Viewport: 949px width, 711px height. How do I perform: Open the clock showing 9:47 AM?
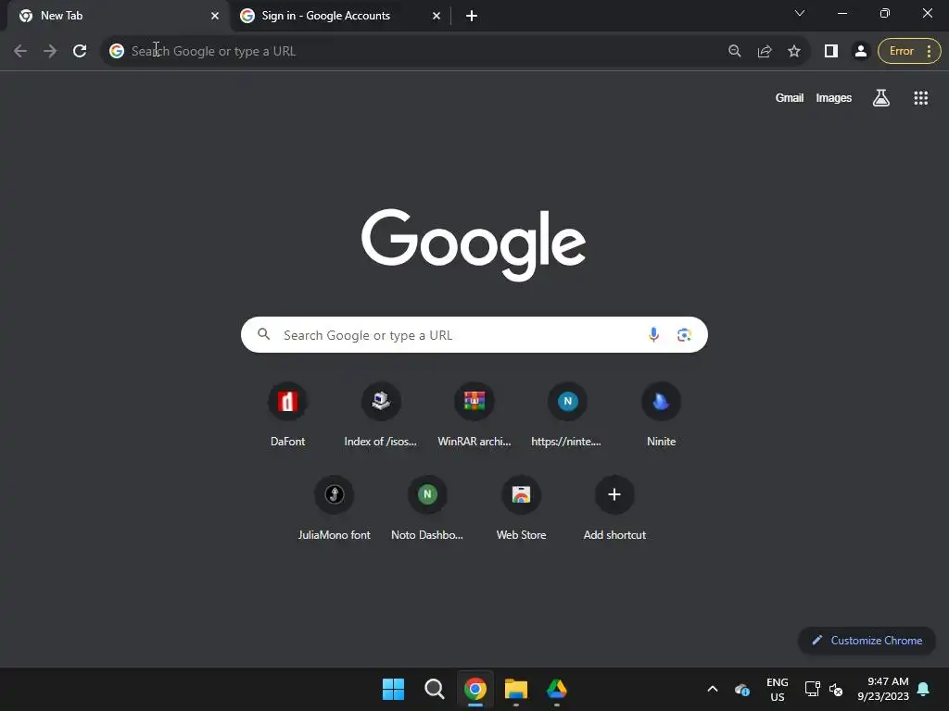click(x=883, y=689)
